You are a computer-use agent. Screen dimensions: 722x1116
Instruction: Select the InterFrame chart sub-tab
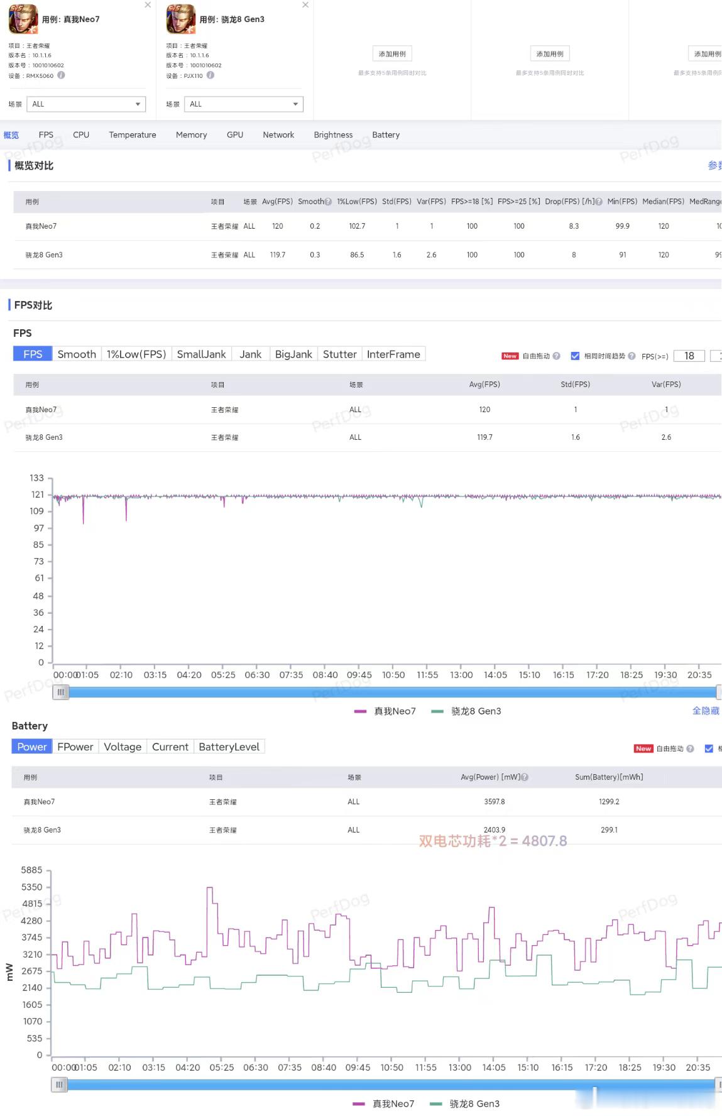393,354
